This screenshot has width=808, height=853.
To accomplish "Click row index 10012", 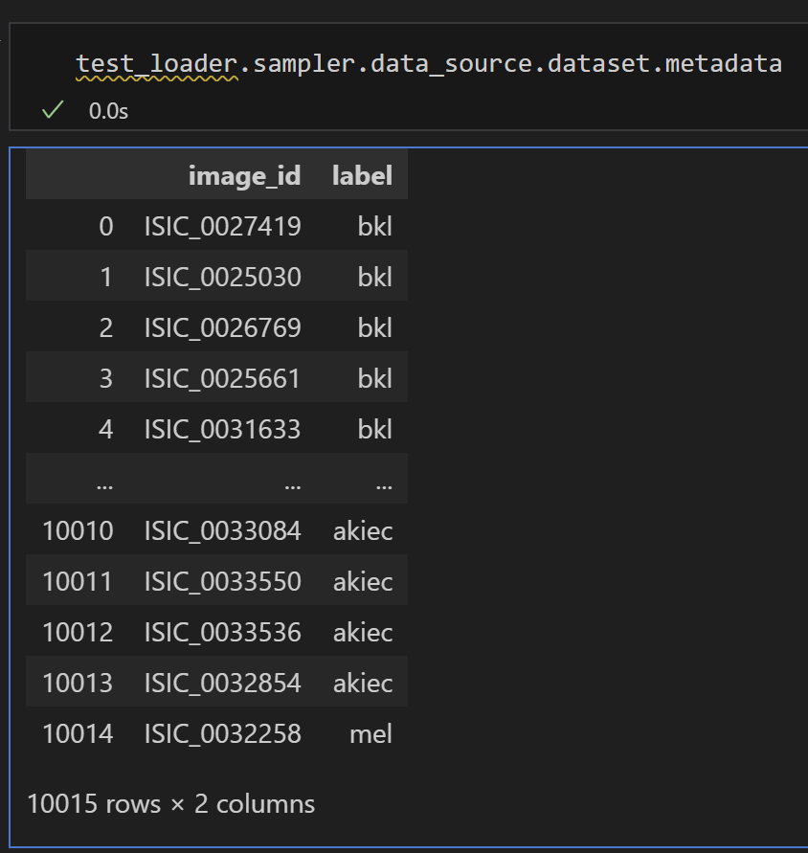I will click(78, 632).
